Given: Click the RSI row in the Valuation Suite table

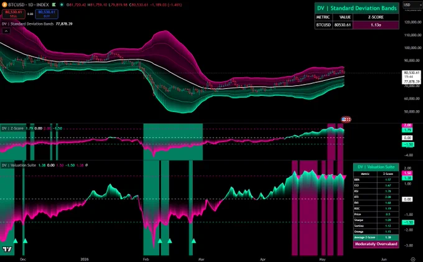Looking at the screenshot, I should [376, 191].
